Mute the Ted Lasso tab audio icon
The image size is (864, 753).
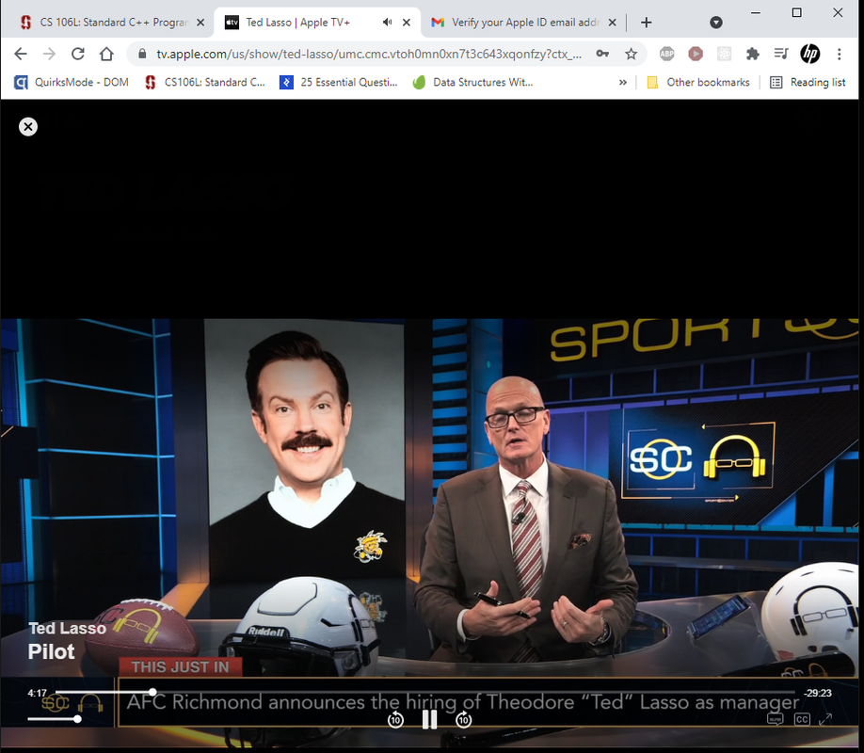point(388,22)
